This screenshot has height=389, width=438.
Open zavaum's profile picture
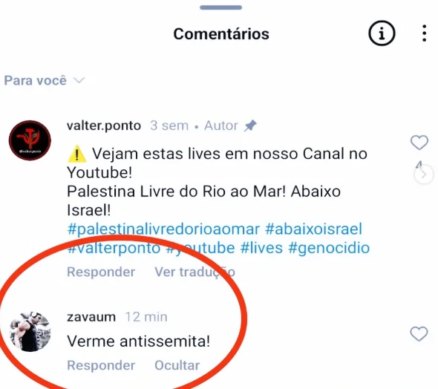pos(30,332)
